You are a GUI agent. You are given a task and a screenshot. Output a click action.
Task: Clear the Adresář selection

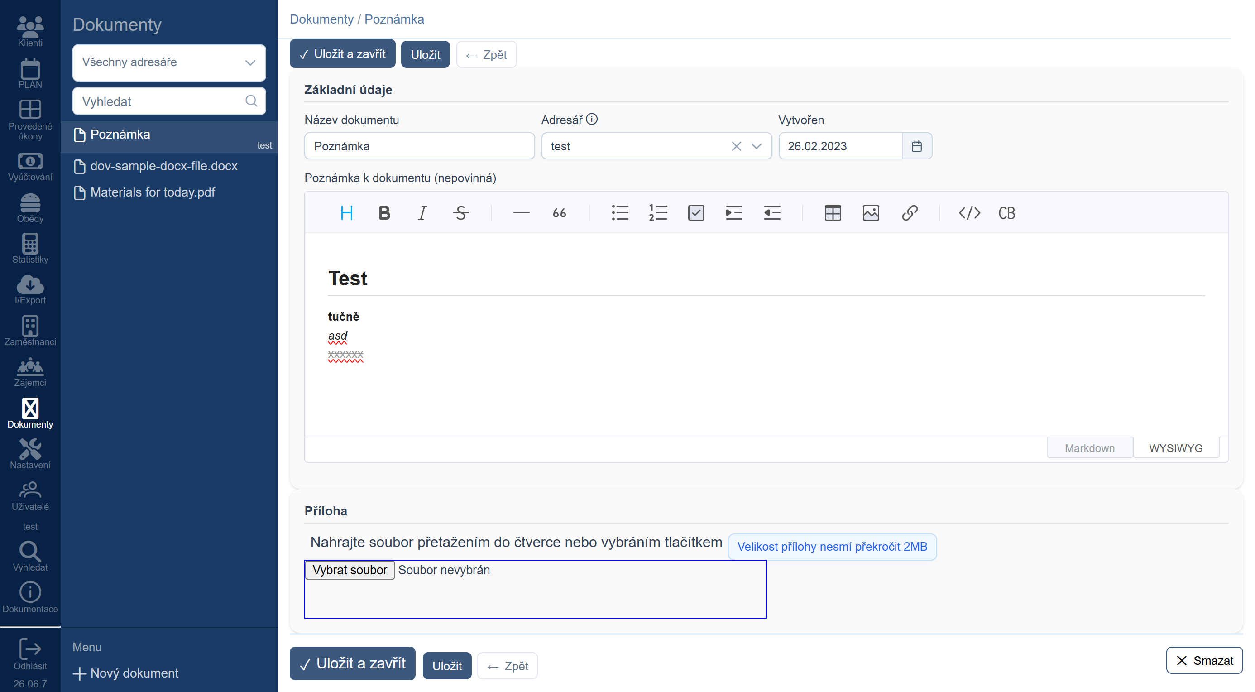[x=737, y=146]
